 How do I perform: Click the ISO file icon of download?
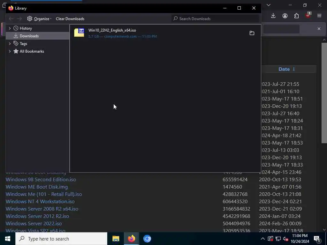[x=79, y=33]
